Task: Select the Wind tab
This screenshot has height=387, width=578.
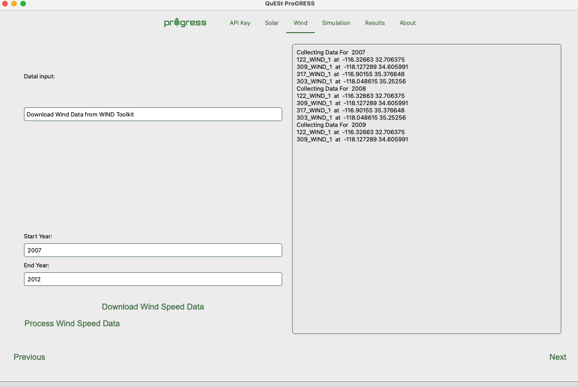Action: point(300,23)
